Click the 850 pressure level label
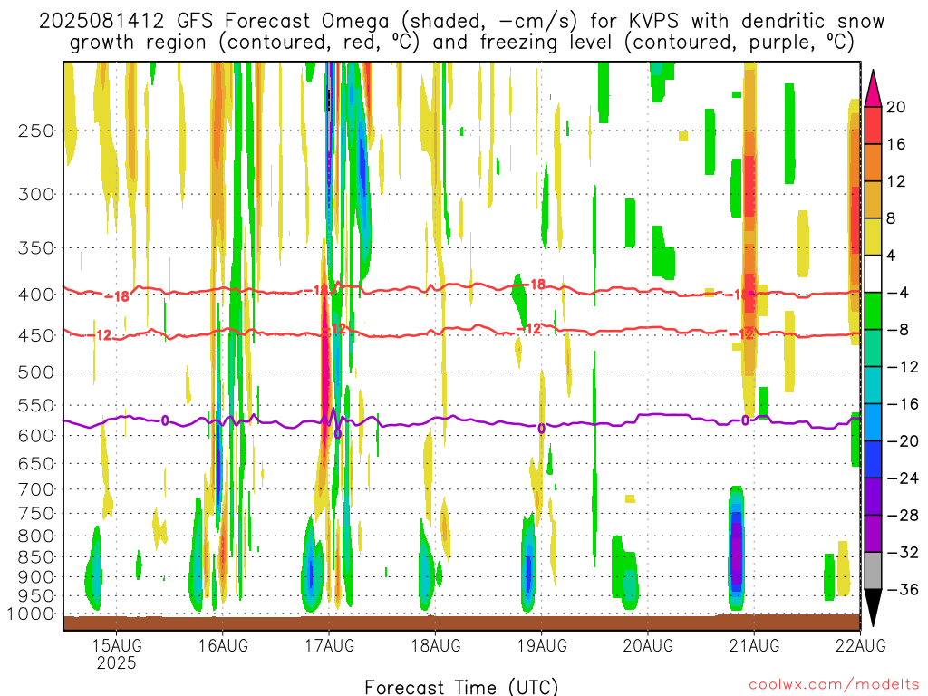Image resolution: width=928 pixels, height=696 pixels. pos(36,557)
